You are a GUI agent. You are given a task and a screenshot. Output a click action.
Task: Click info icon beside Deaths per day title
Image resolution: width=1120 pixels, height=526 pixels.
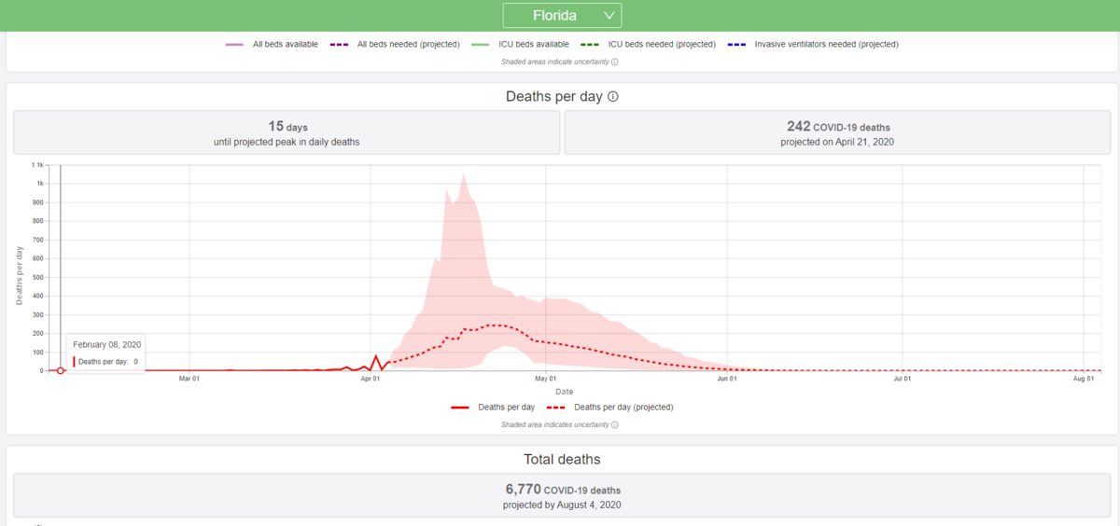click(613, 97)
